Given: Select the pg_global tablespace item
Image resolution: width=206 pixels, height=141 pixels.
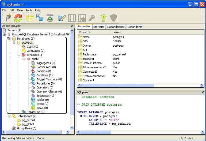Looking at the screenshot, I should [x=28, y=124].
